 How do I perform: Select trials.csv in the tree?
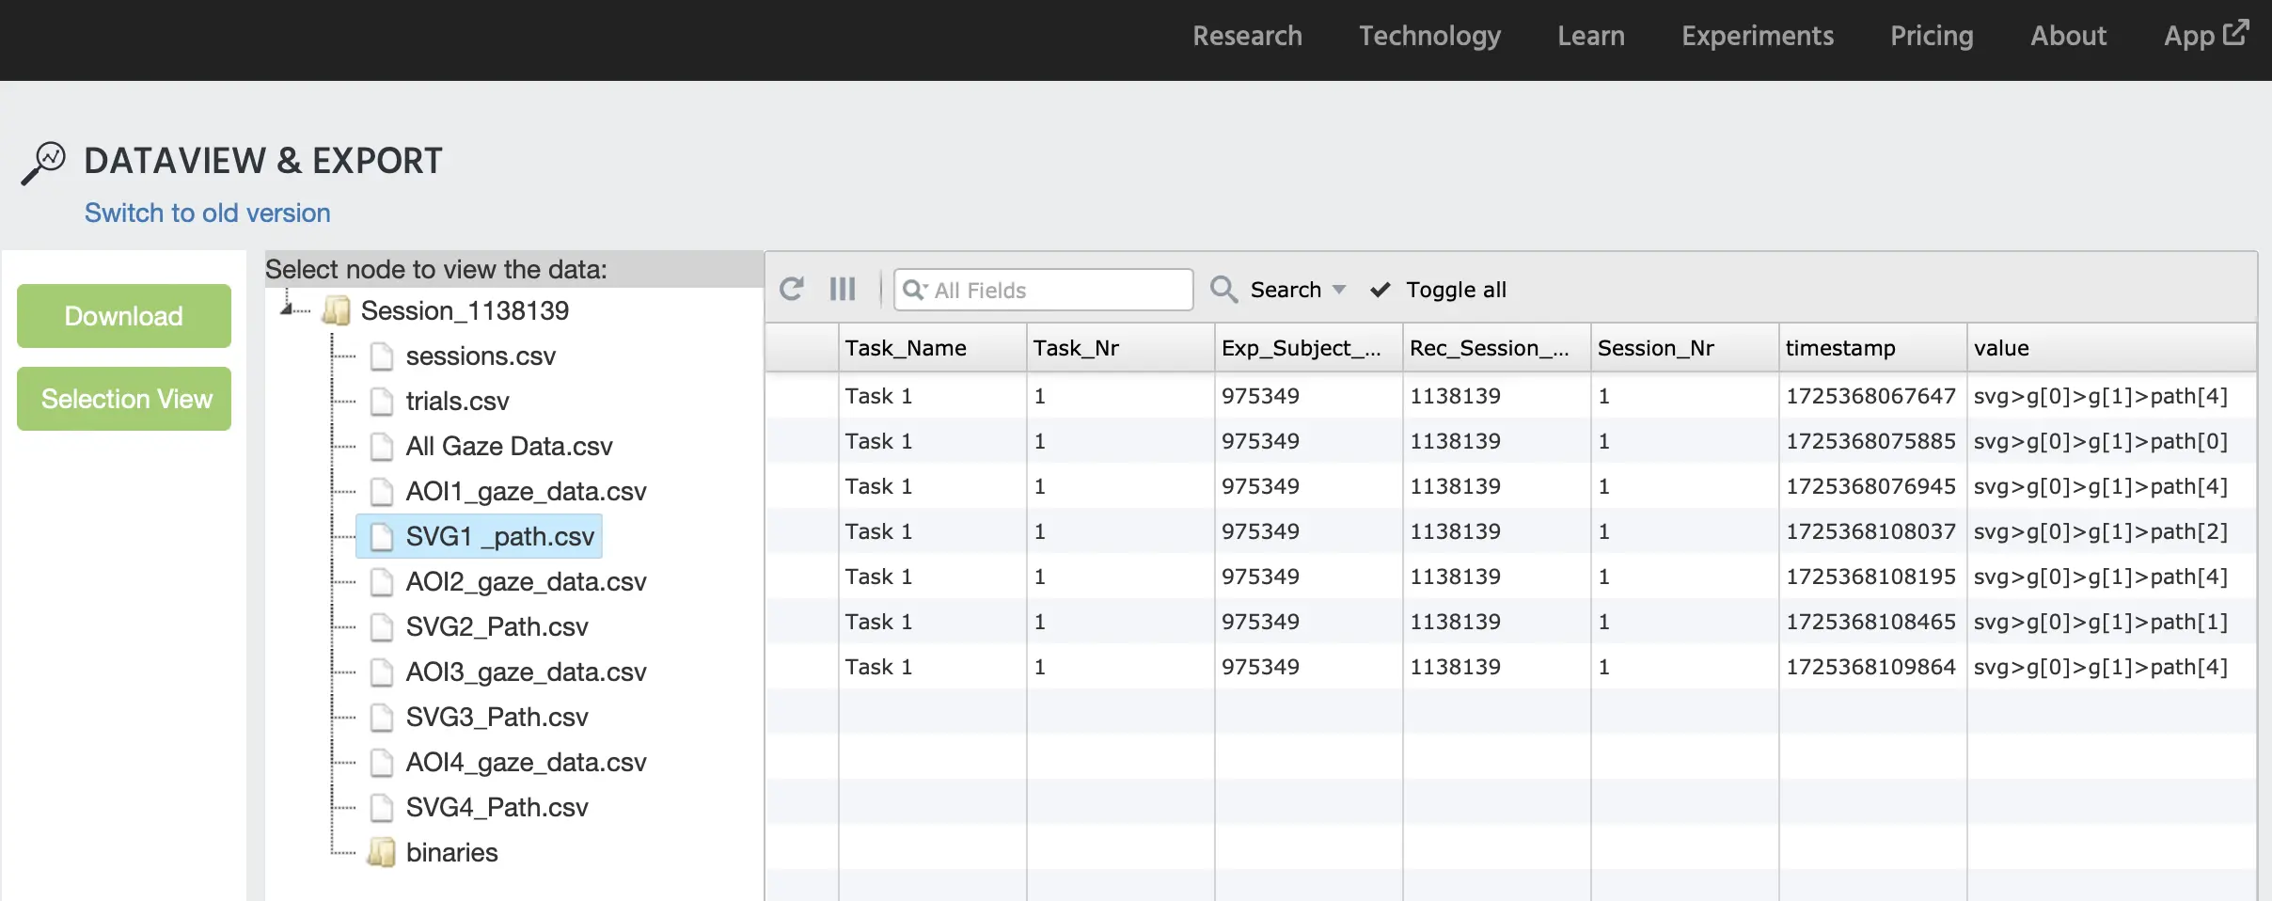point(457,402)
